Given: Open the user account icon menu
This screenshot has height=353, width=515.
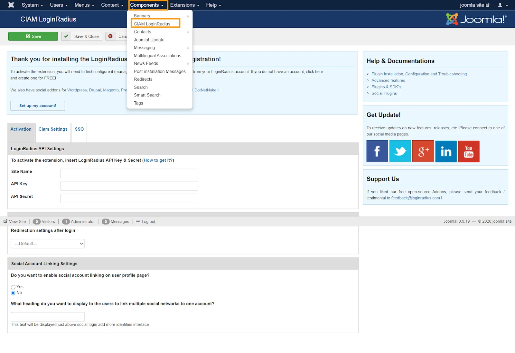Looking at the screenshot, I should pos(503,5).
